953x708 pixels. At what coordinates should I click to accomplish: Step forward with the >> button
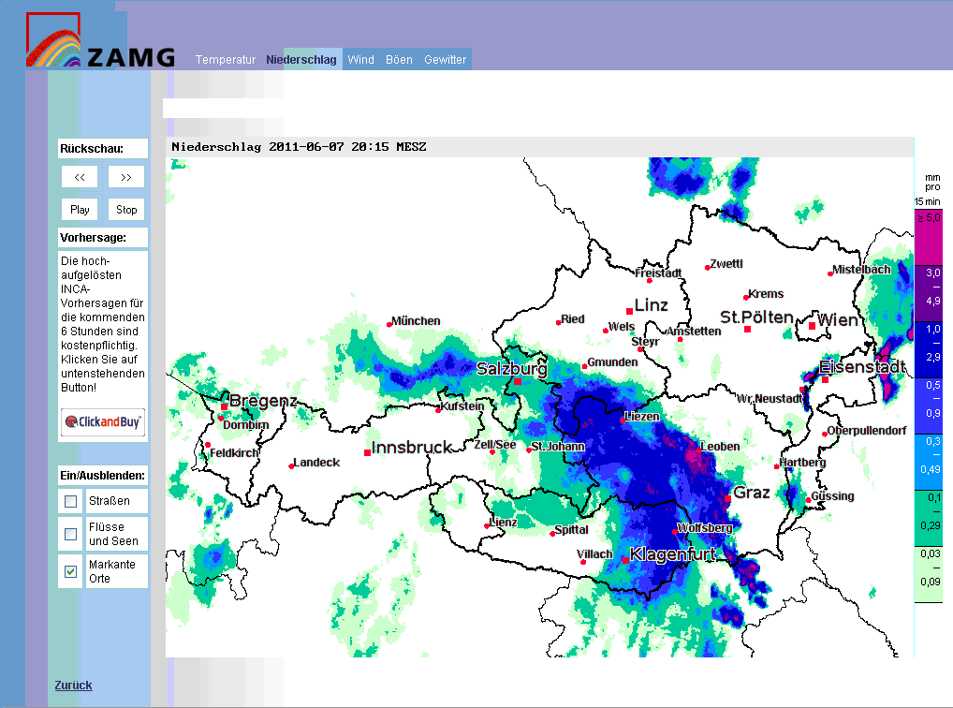[126, 177]
